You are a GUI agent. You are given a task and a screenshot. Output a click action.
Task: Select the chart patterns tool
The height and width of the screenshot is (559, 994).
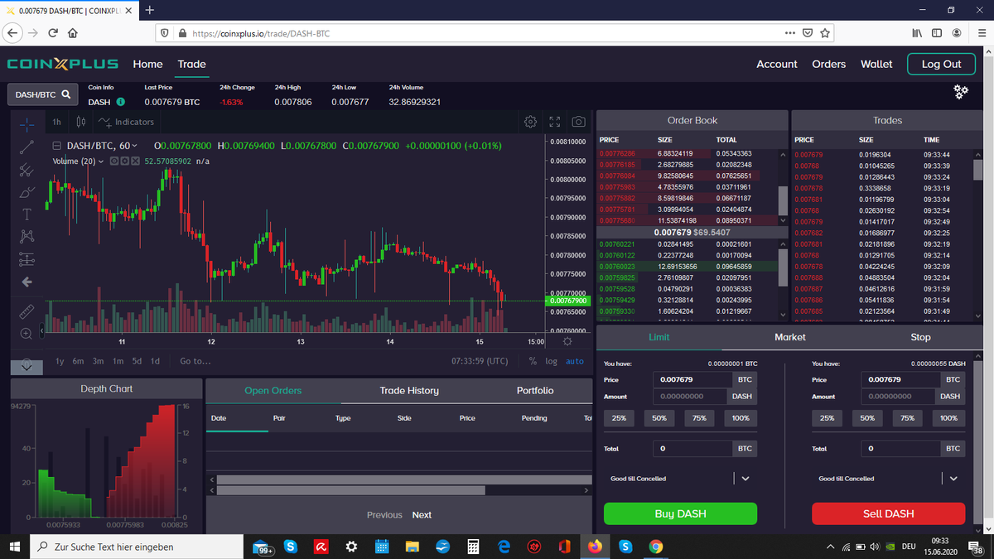[x=27, y=237]
